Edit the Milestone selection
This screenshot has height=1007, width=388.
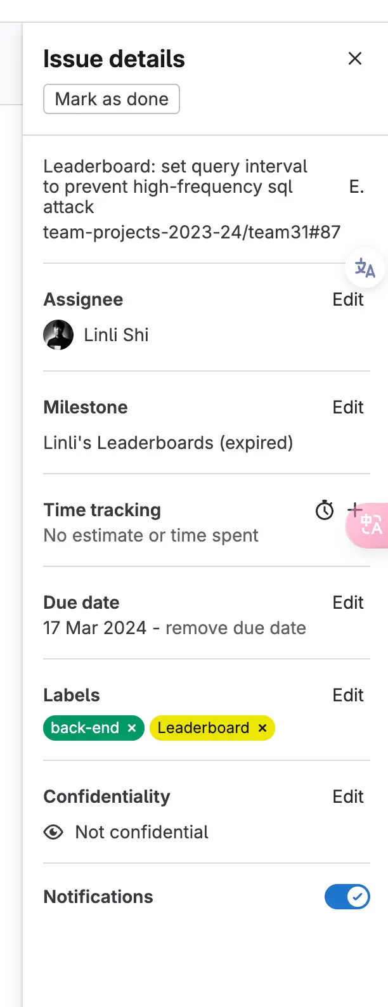coord(348,407)
